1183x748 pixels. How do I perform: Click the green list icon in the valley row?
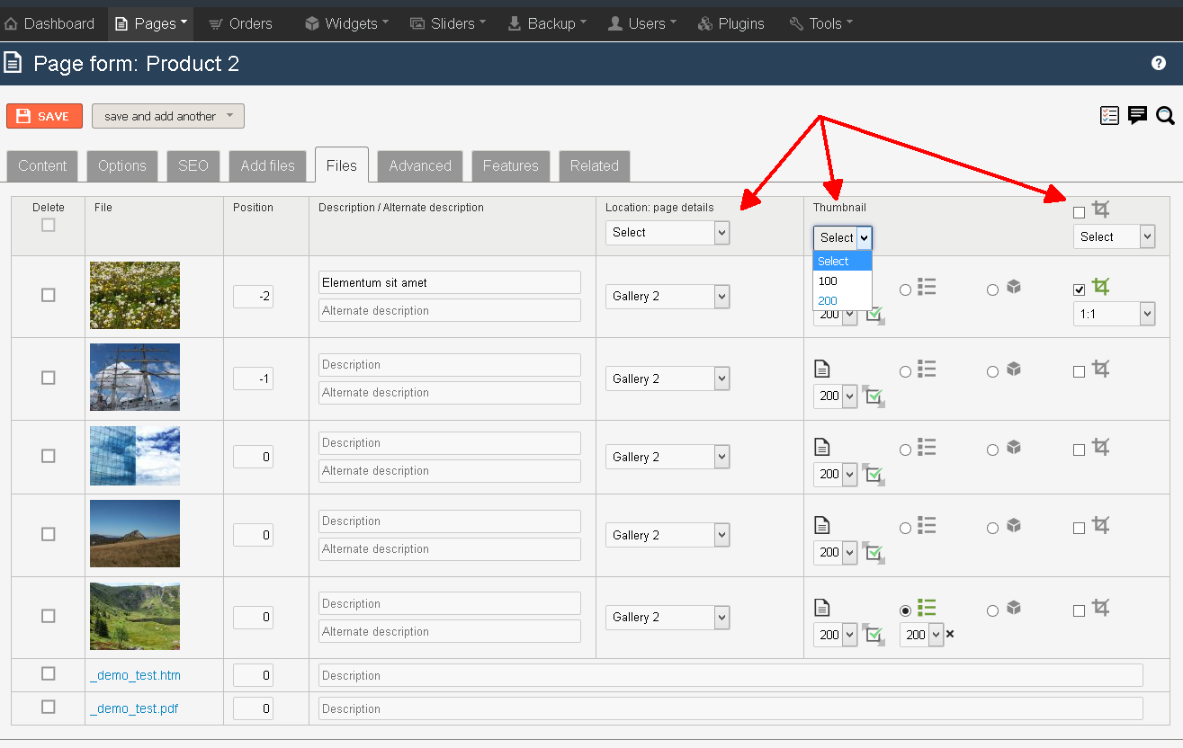[927, 608]
